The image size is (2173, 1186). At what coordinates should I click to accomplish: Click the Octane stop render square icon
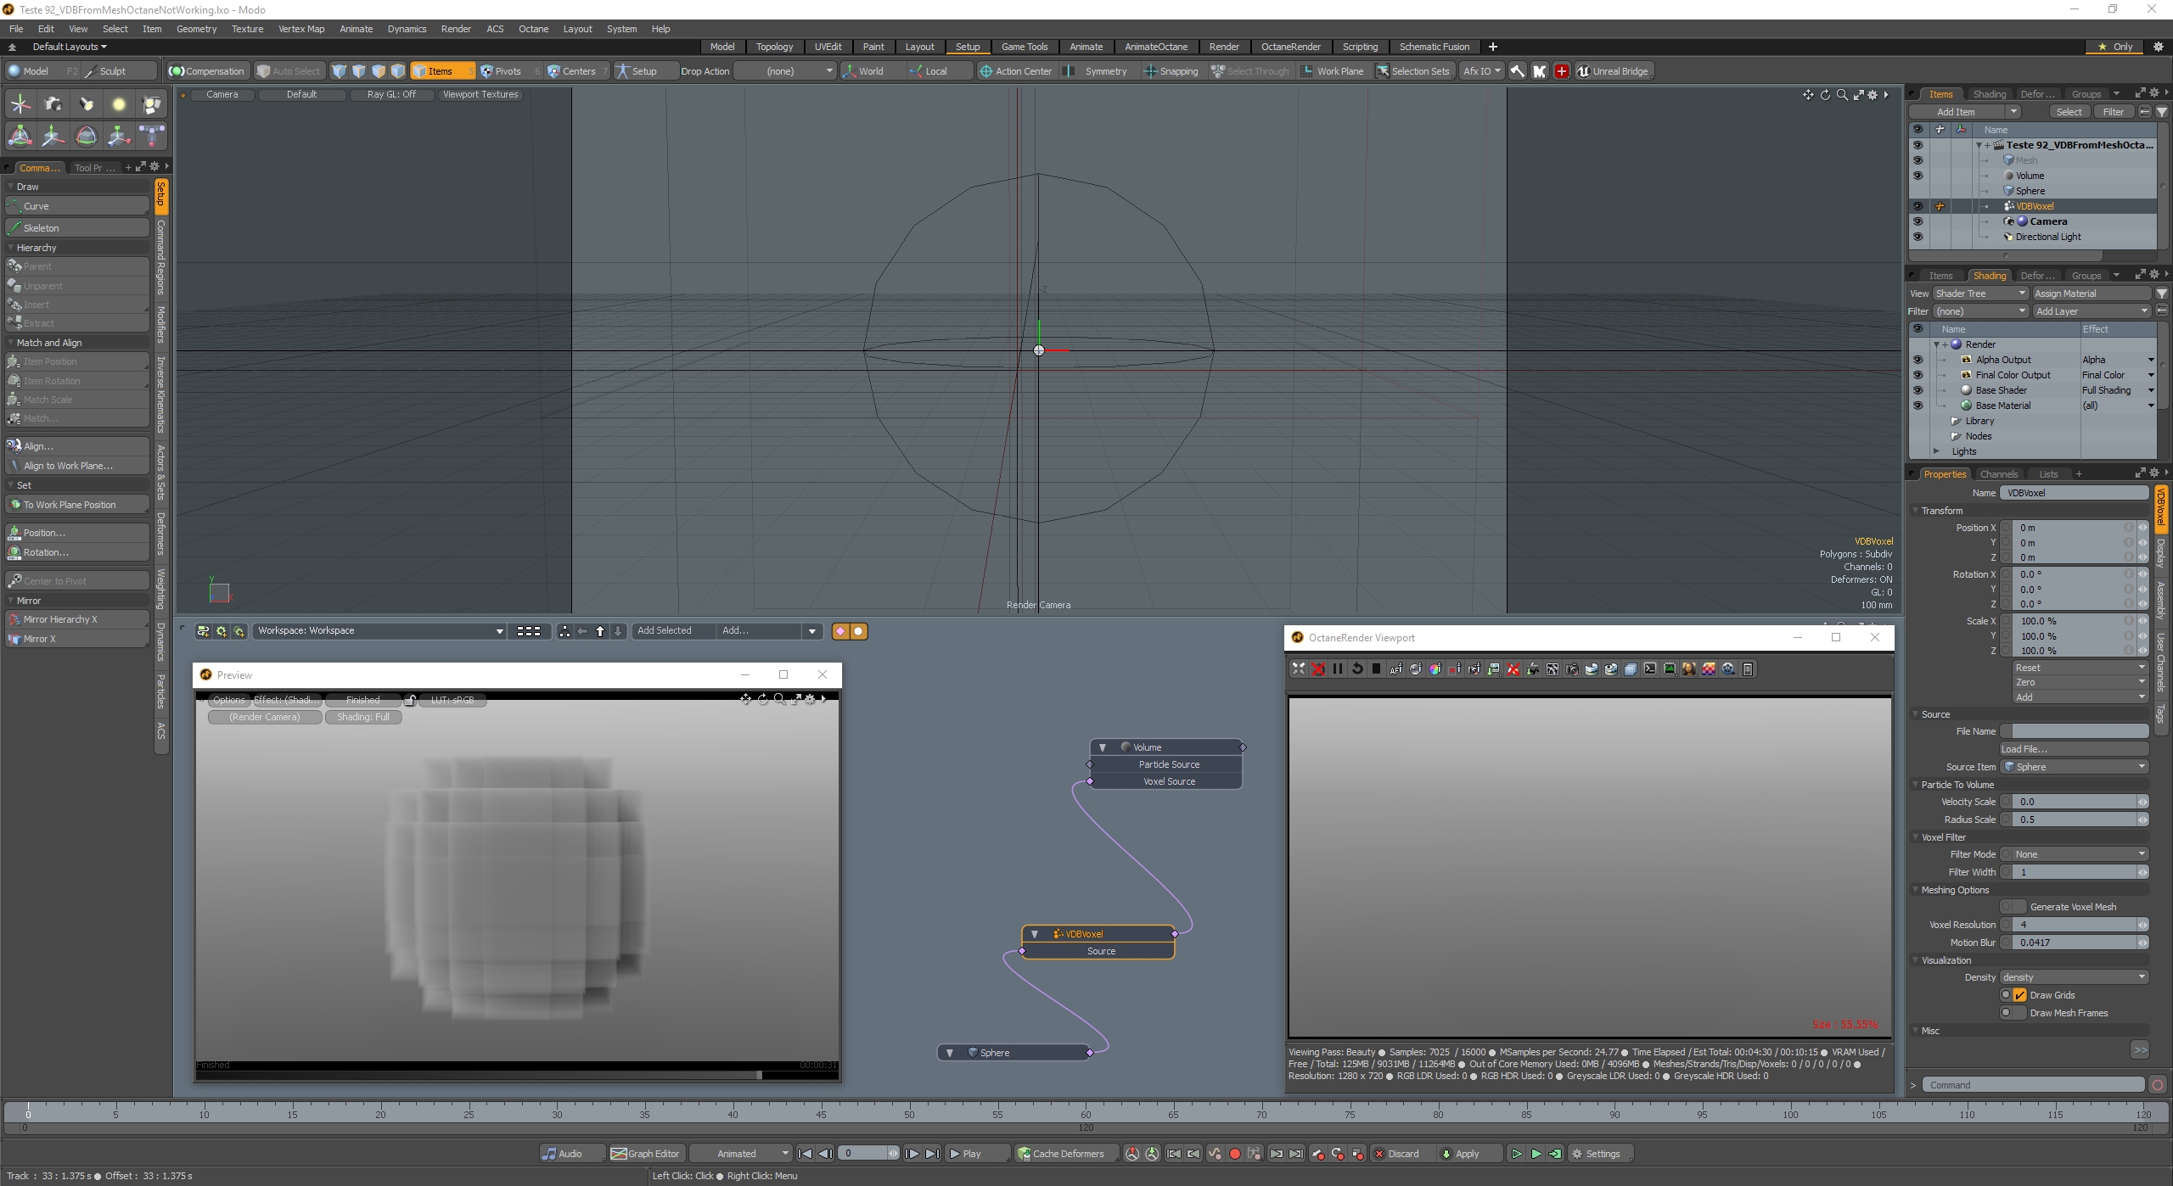click(x=1376, y=669)
